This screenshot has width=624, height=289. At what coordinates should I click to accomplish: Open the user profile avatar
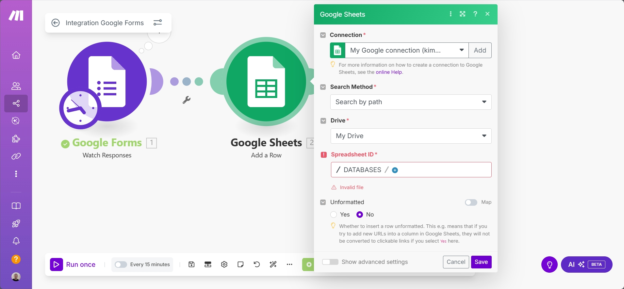(x=16, y=277)
